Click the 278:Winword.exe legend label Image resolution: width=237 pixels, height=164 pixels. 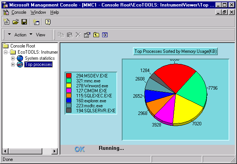click(x=92, y=85)
